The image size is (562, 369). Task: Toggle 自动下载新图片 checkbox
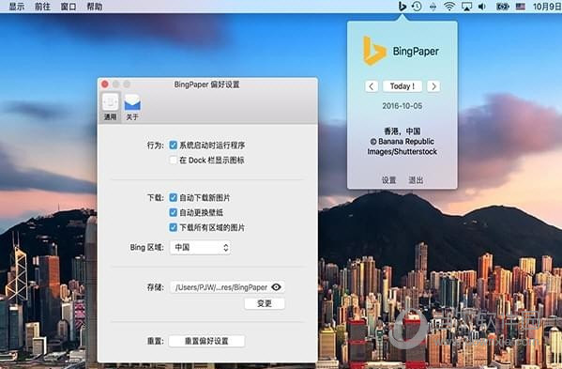[x=174, y=197]
